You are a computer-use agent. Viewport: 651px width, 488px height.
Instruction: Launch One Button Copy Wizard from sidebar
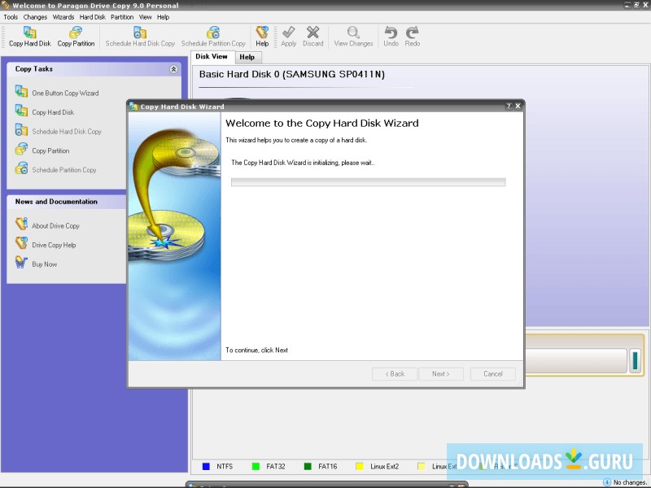click(x=65, y=93)
